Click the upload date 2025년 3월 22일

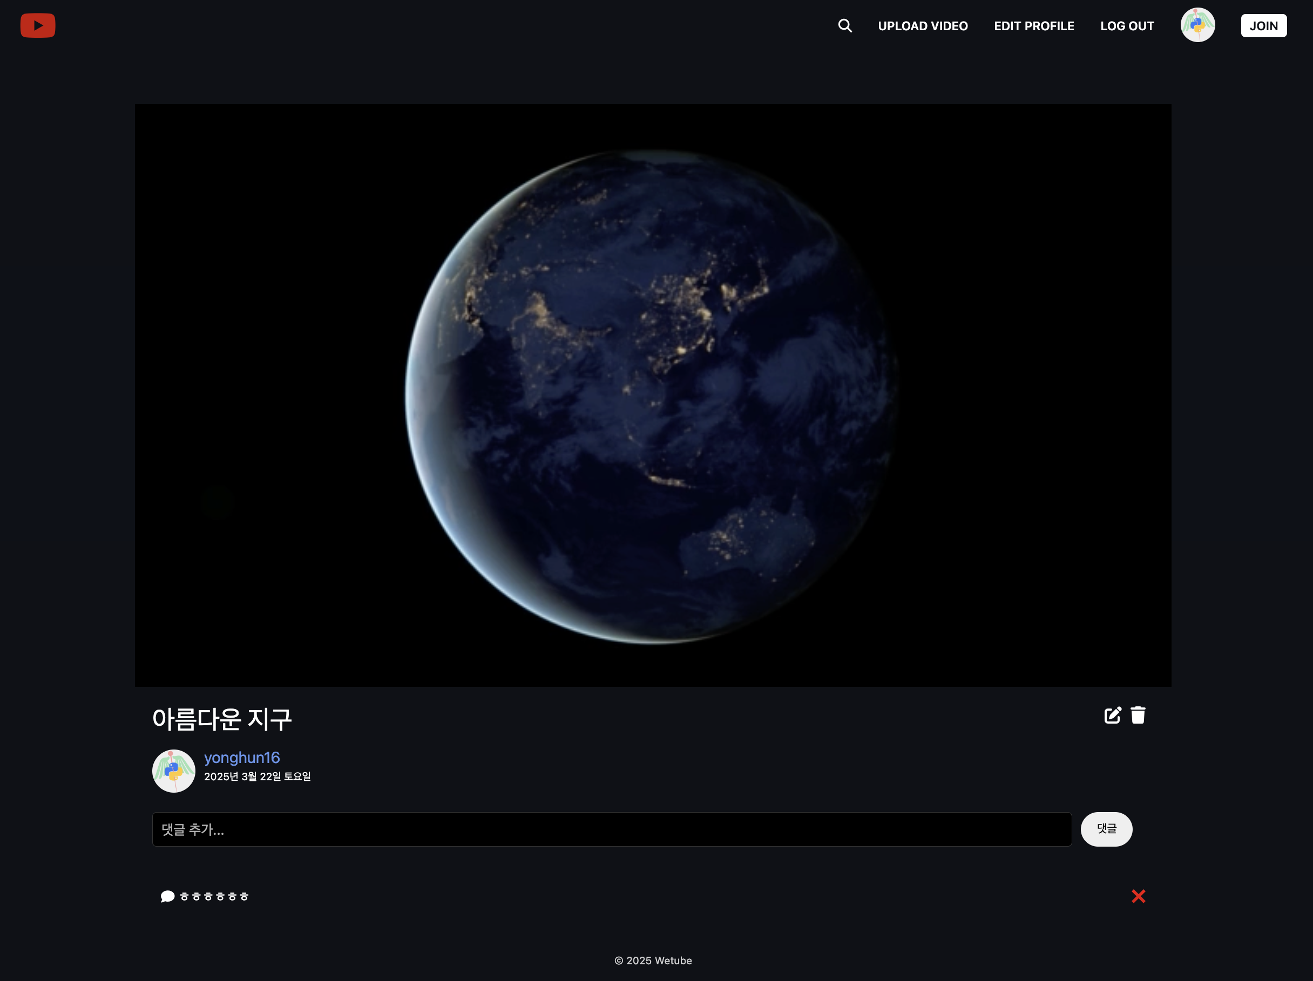pos(257,776)
